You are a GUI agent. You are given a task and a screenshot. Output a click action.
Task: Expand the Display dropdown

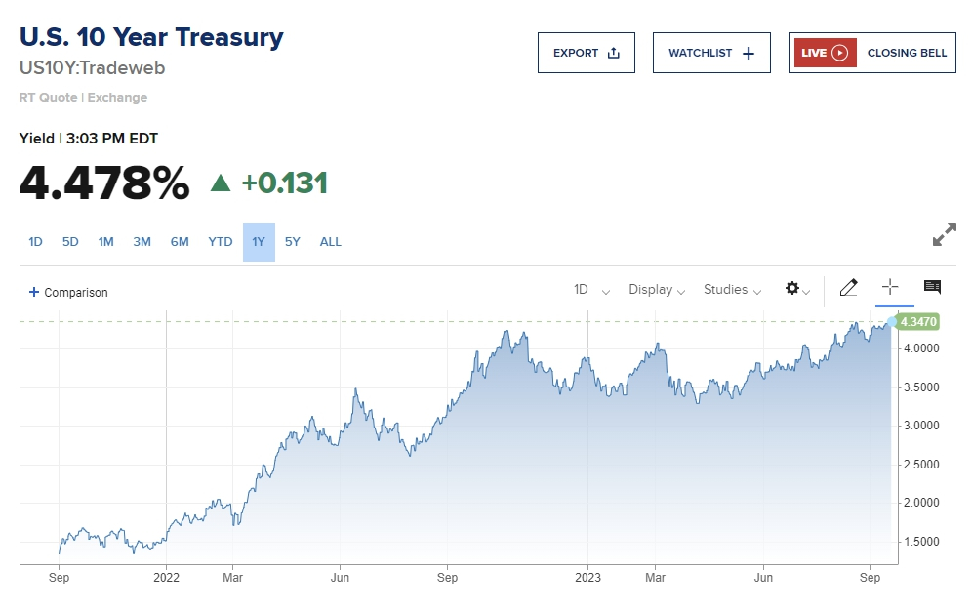(x=656, y=290)
